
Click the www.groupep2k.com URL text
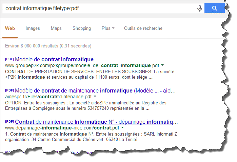(x=82, y=65)
